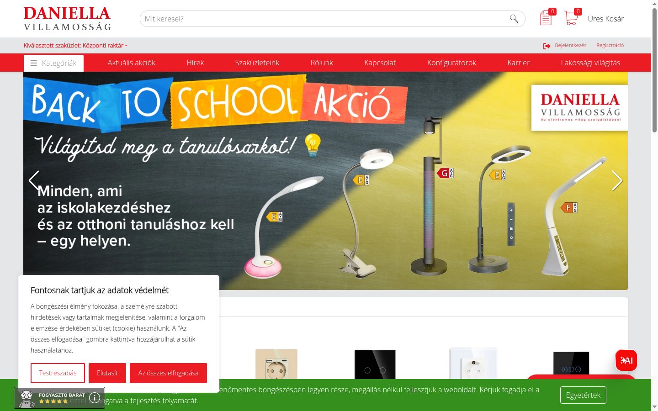
Task: Open the Karrier menu item
Action: (519, 63)
